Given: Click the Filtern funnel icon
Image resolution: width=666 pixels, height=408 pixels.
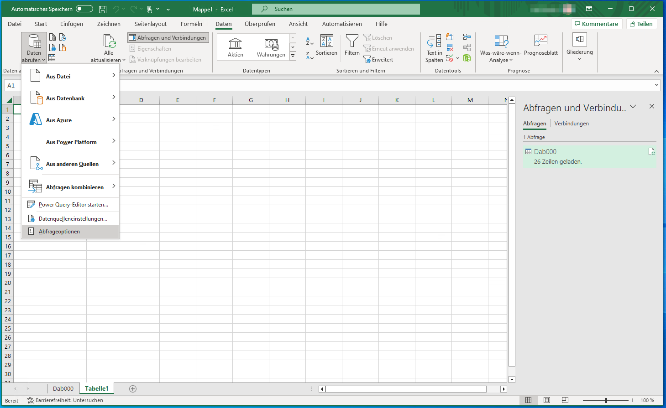Looking at the screenshot, I should point(352,42).
